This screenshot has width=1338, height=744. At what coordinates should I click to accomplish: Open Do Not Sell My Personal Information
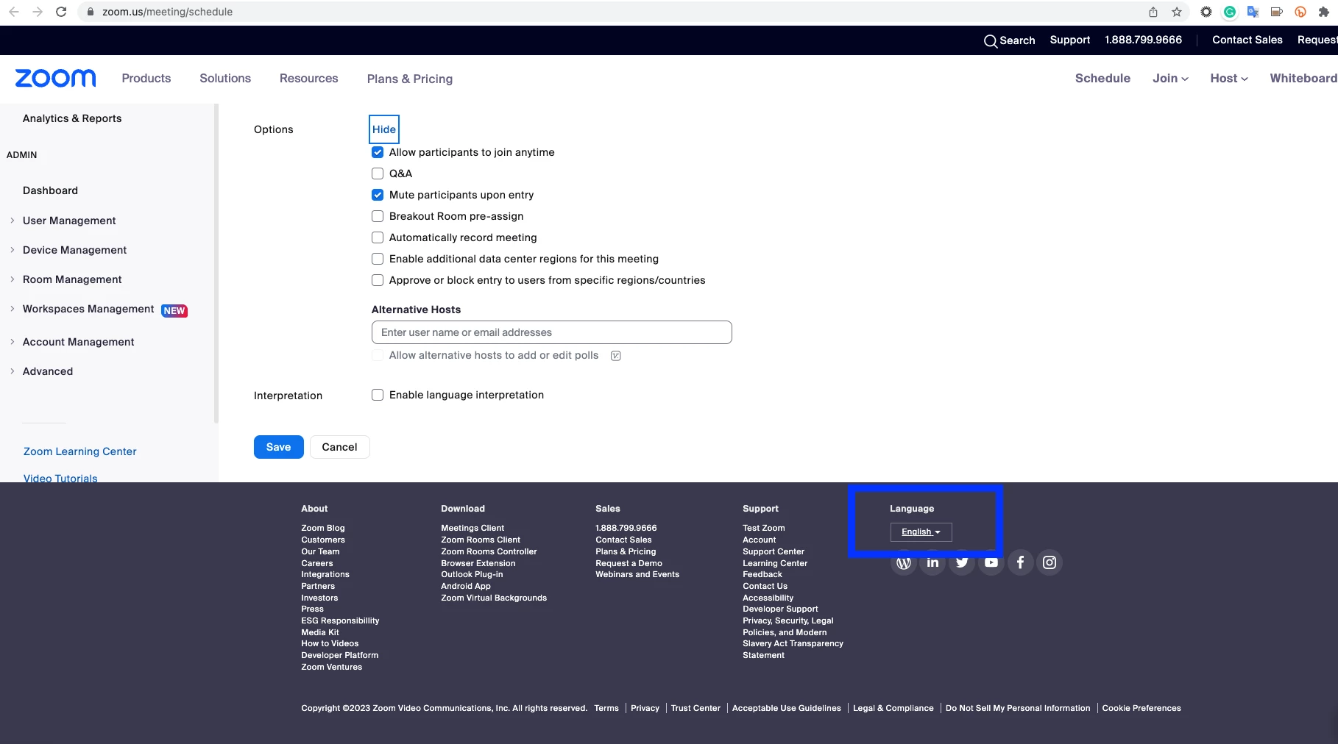click(1018, 708)
